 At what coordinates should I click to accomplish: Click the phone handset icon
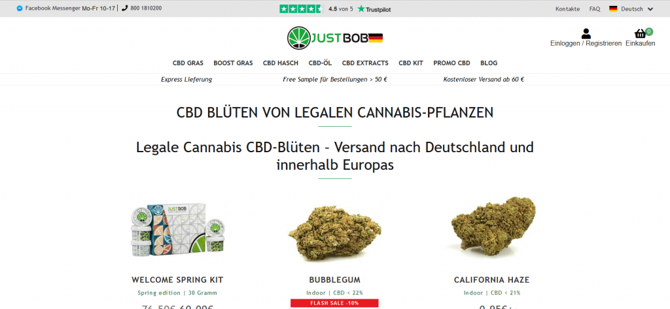(125, 8)
